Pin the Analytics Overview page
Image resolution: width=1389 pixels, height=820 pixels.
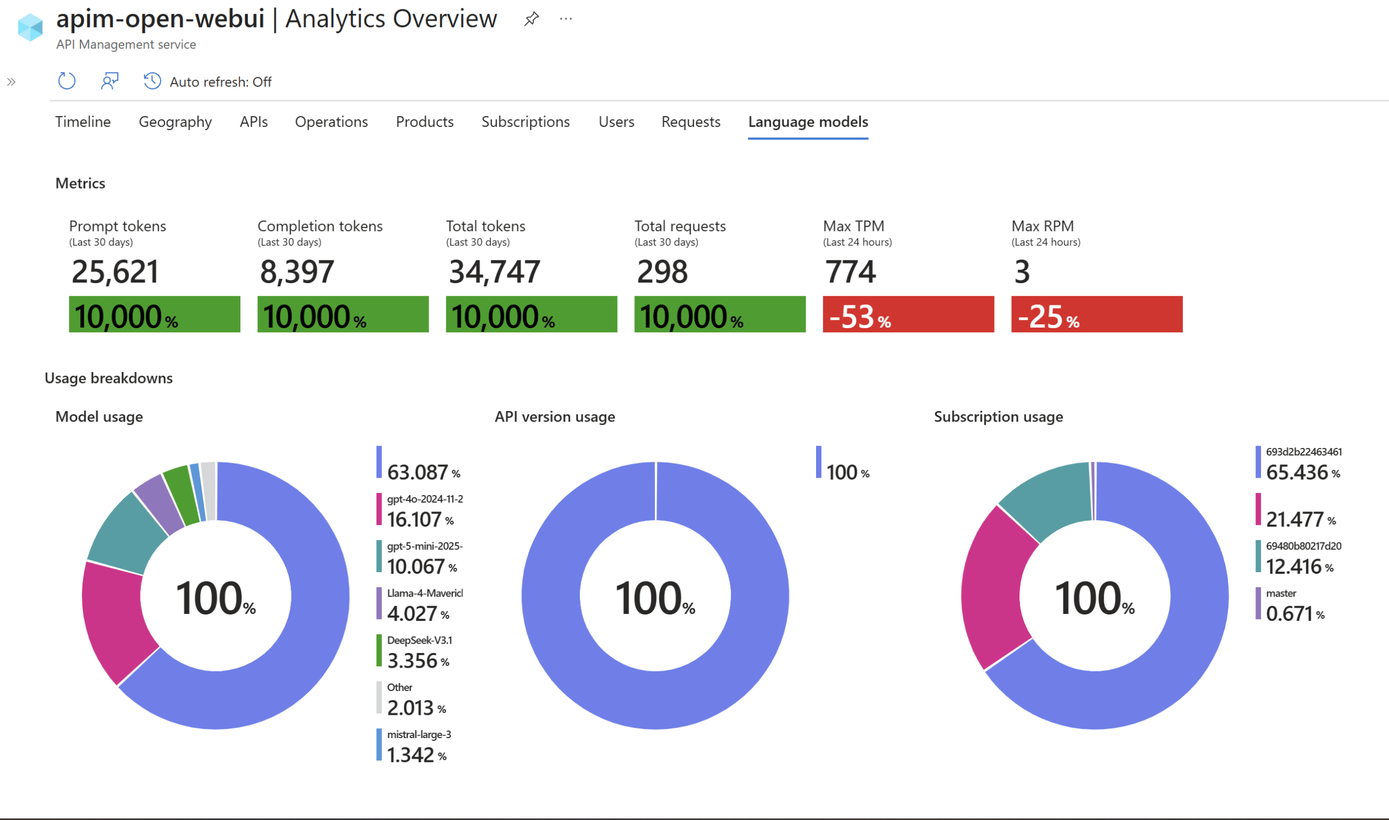pos(531,19)
